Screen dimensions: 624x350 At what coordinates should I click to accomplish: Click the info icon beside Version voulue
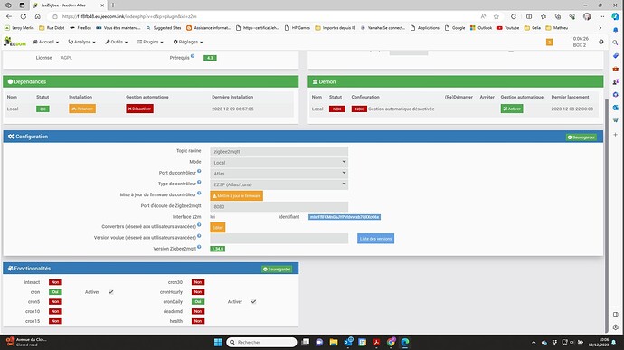coord(199,236)
